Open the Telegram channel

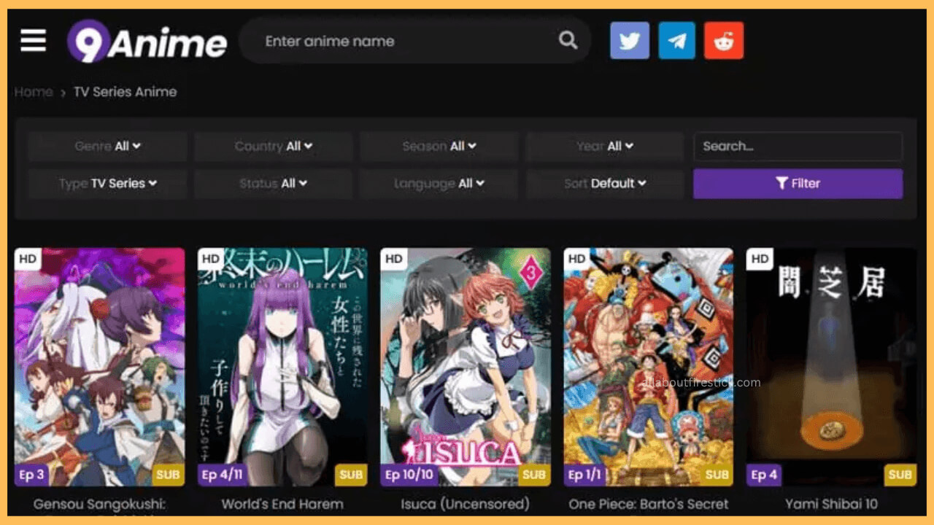pos(676,41)
